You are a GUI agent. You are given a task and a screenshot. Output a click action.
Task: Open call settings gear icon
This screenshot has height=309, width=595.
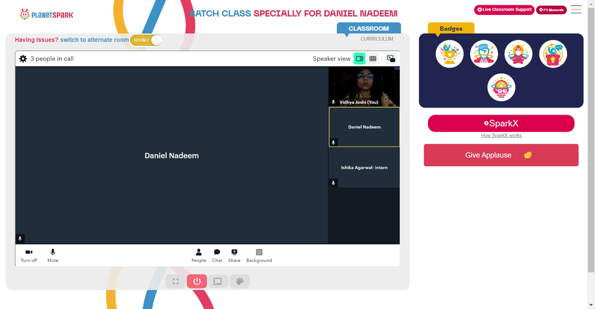(x=23, y=59)
